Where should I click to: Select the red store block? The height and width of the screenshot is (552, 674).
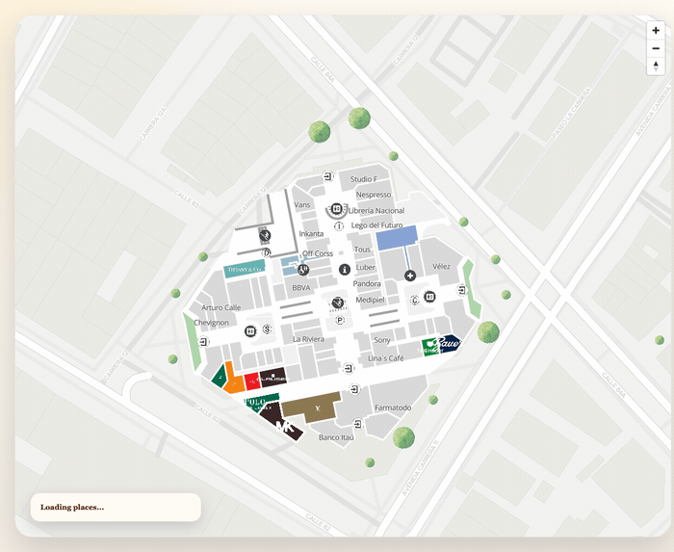click(x=252, y=381)
